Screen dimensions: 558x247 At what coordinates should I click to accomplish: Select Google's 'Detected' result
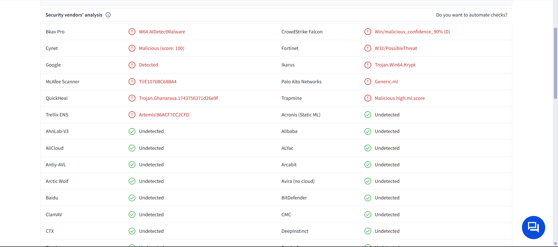[148, 65]
